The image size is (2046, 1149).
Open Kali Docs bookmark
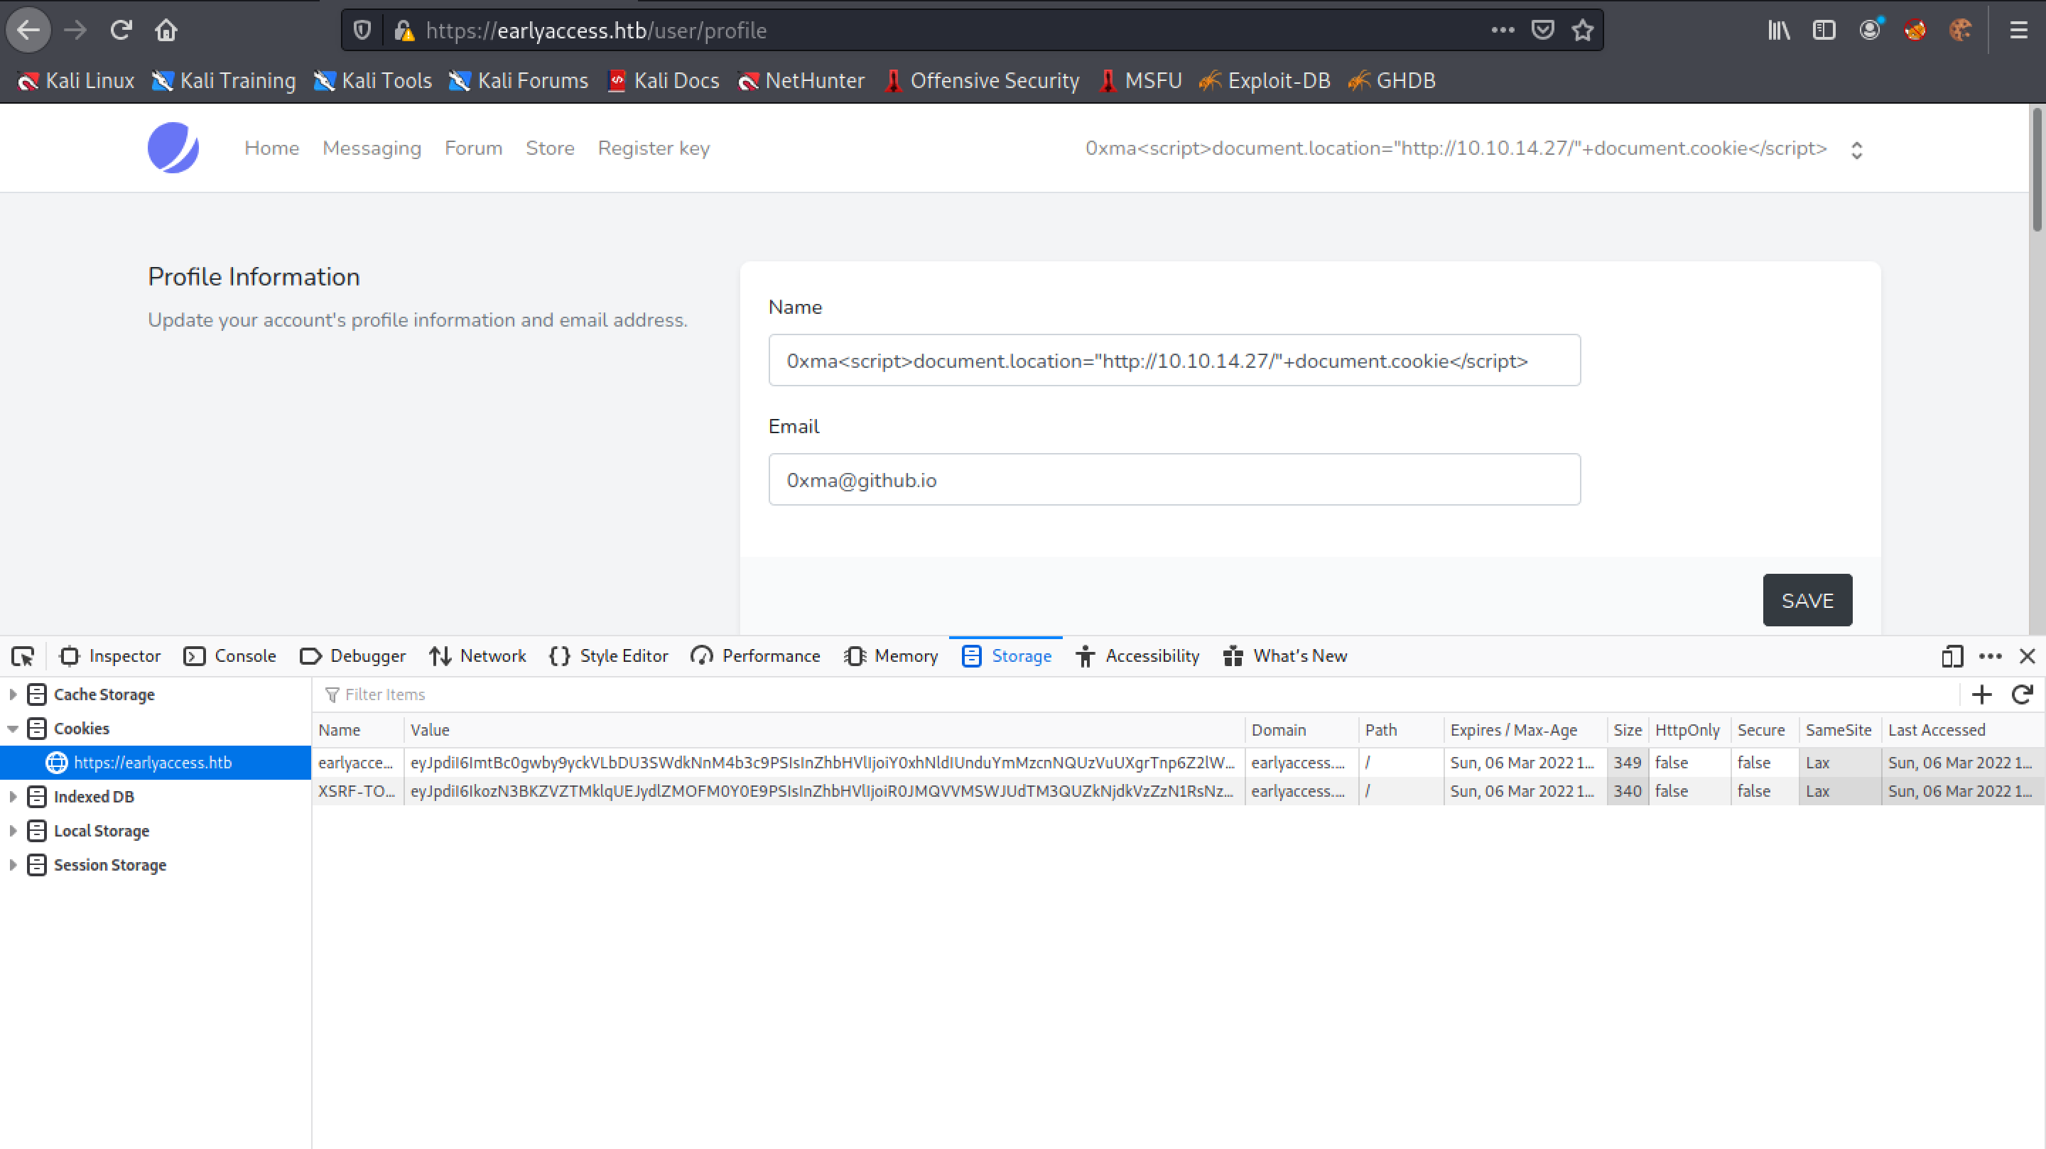point(664,81)
